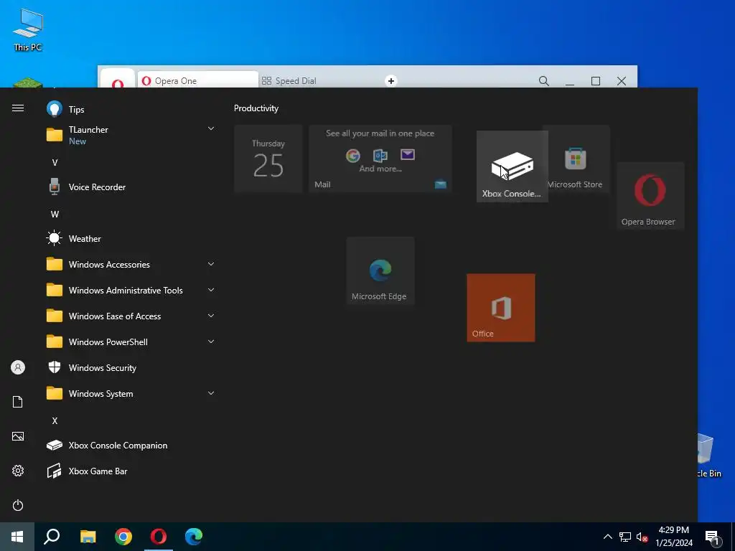Expand the Start menu hamburger button
The height and width of the screenshot is (551, 735).
click(18, 108)
